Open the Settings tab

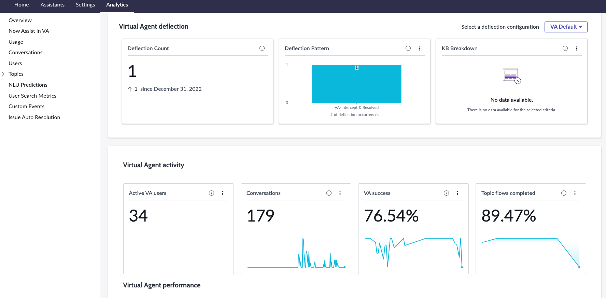85,5
